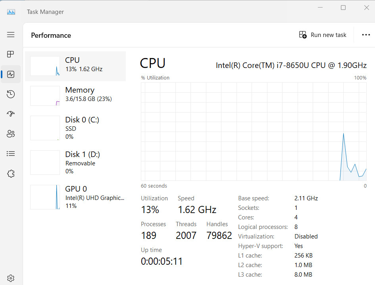Open the hamburger navigation menu
The width and height of the screenshot is (375, 285).
click(11, 35)
